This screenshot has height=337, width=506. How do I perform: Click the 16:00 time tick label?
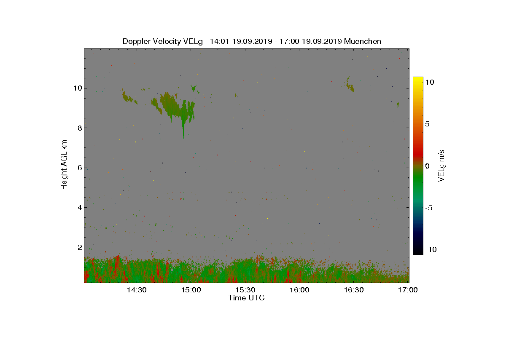point(300,290)
